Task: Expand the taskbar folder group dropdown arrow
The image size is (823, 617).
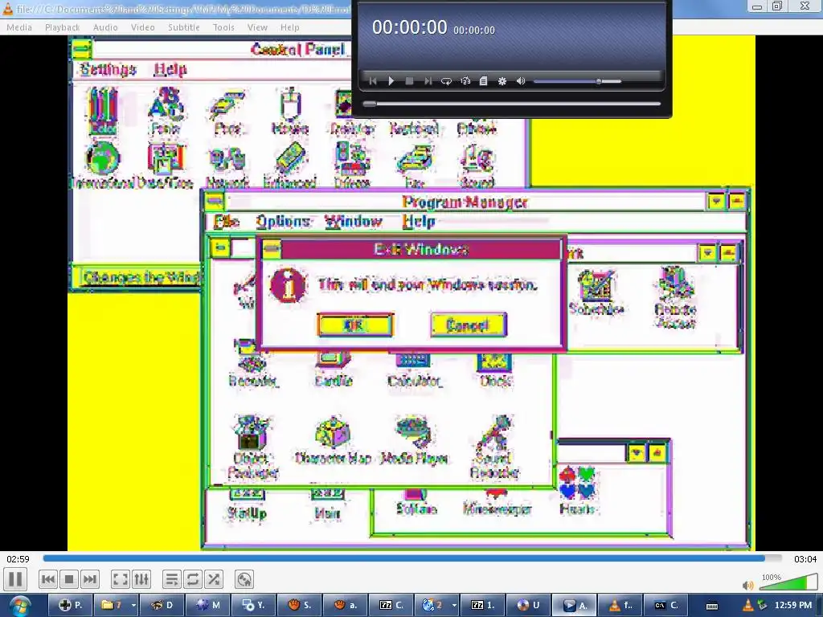Action: pyautogui.click(x=134, y=606)
